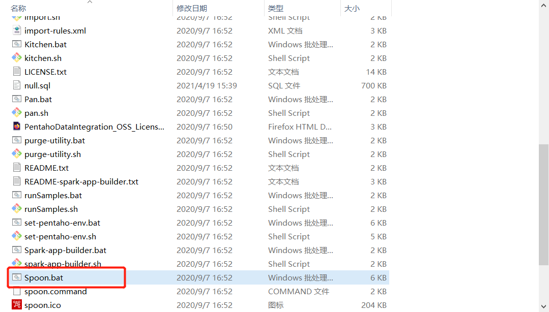
Task: Sort by the 大小 column header
Action: point(352,9)
